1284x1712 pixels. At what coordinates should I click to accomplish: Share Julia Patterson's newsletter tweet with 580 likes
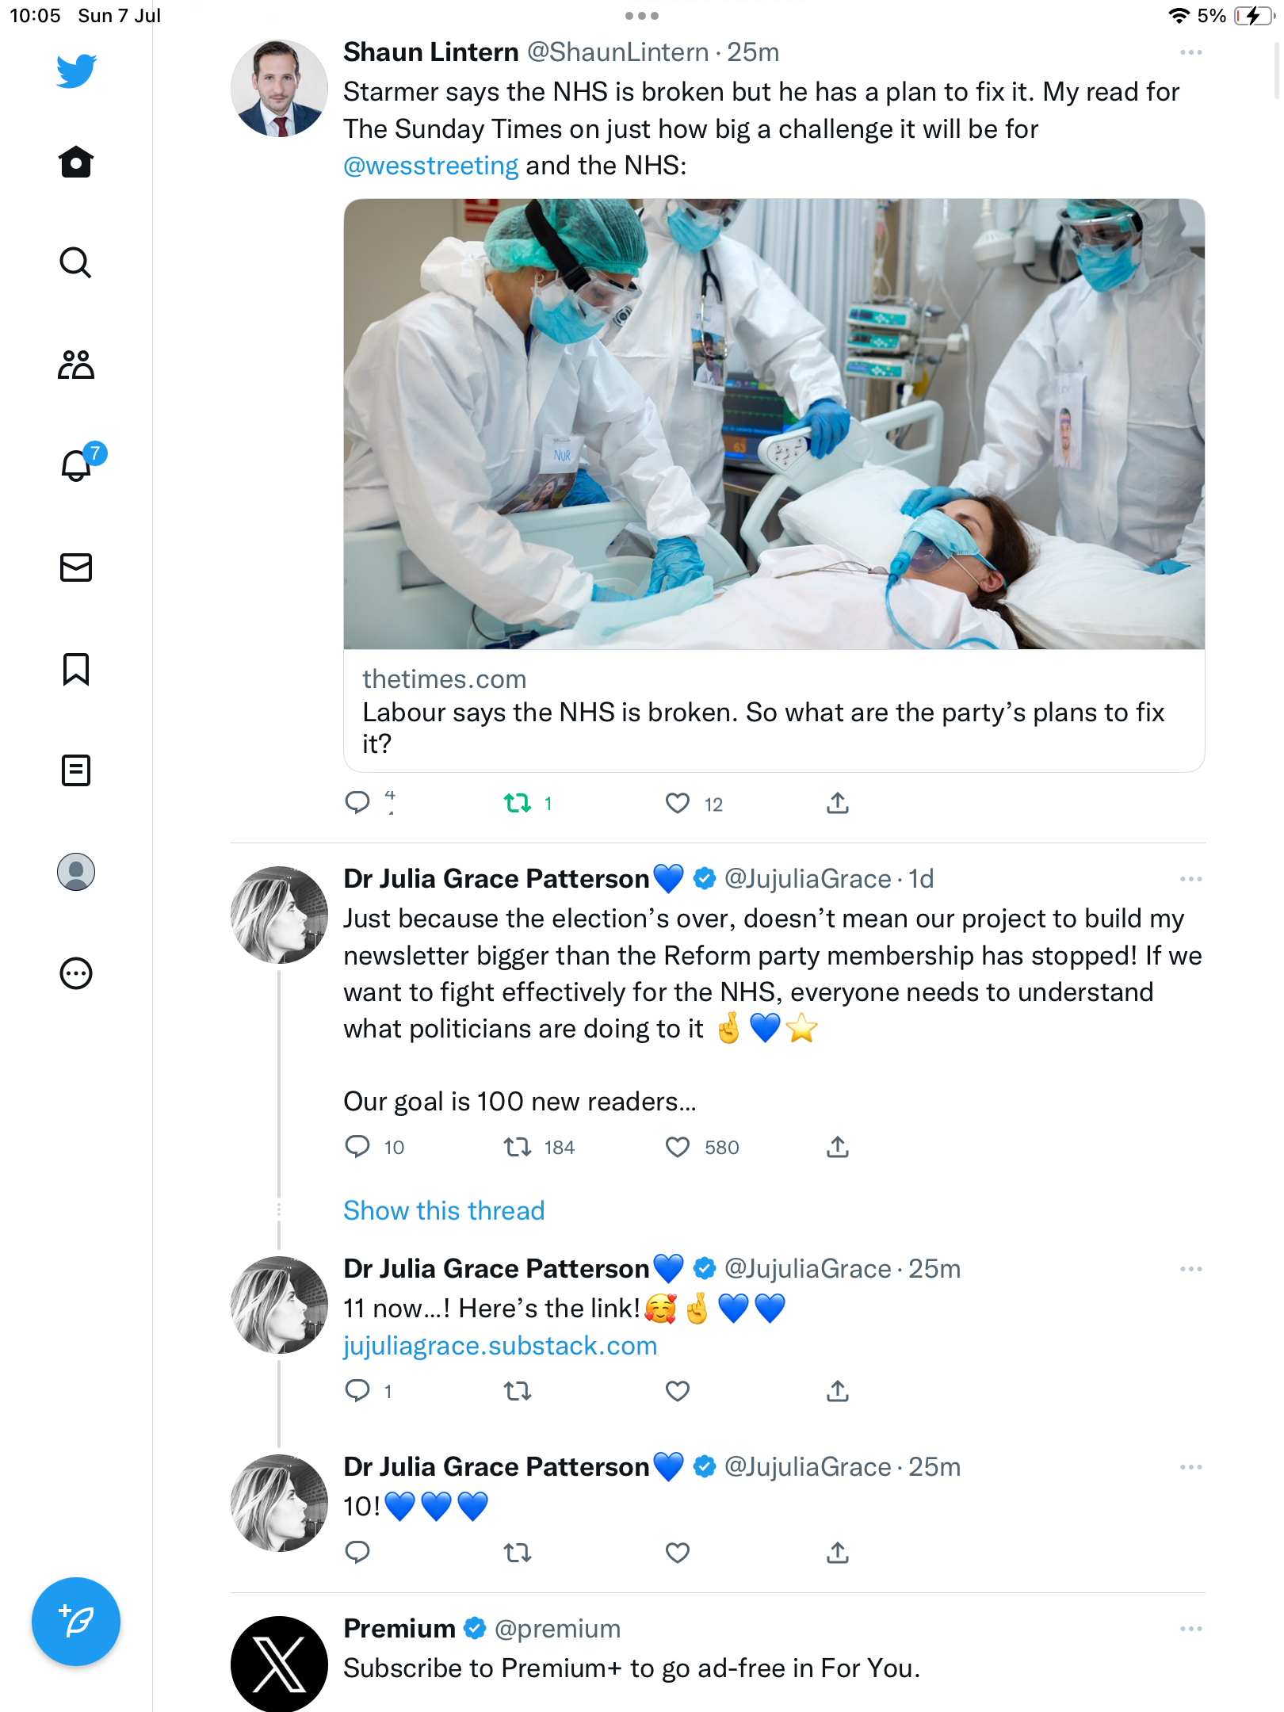point(838,1147)
